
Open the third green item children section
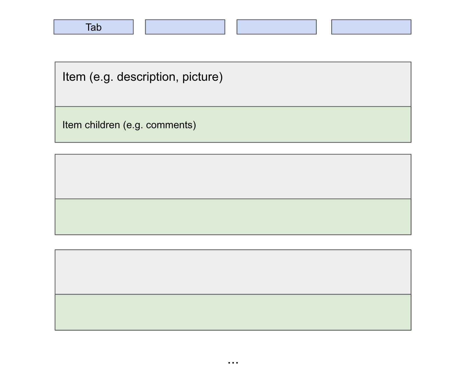[x=233, y=312]
